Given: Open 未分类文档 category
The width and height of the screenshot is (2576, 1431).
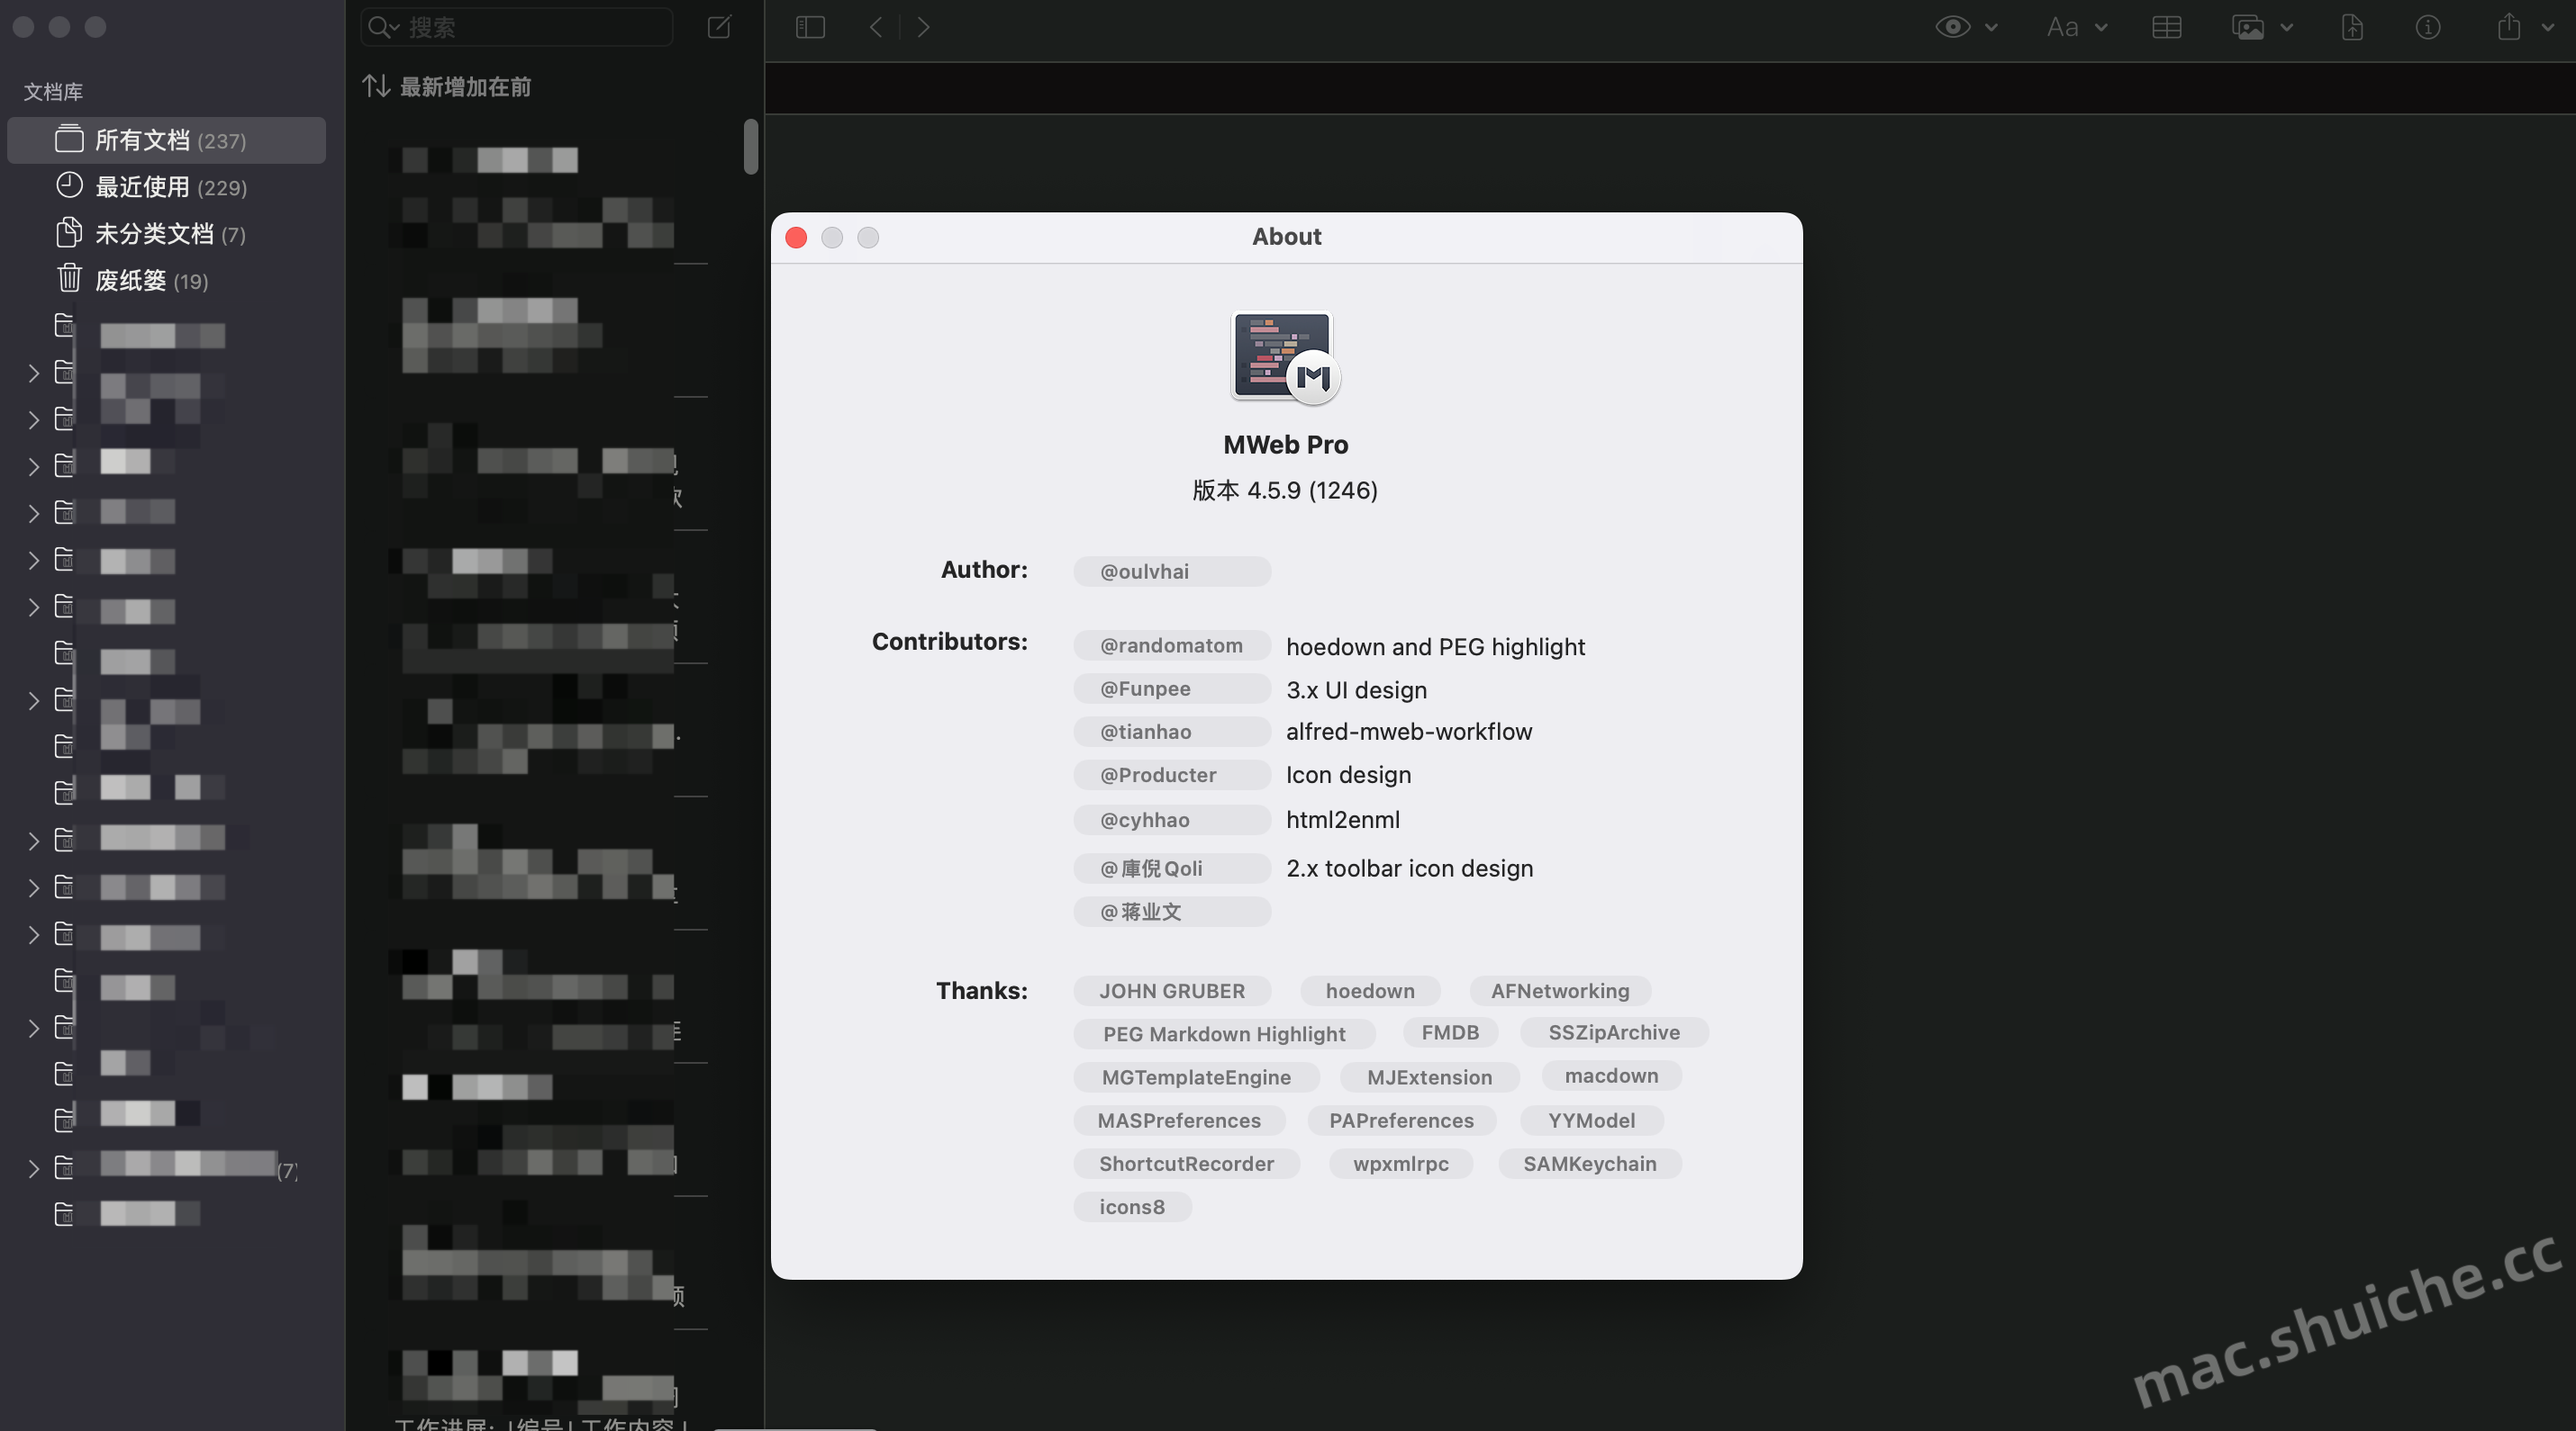Looking at the screenshot, I should click(166, 234).
